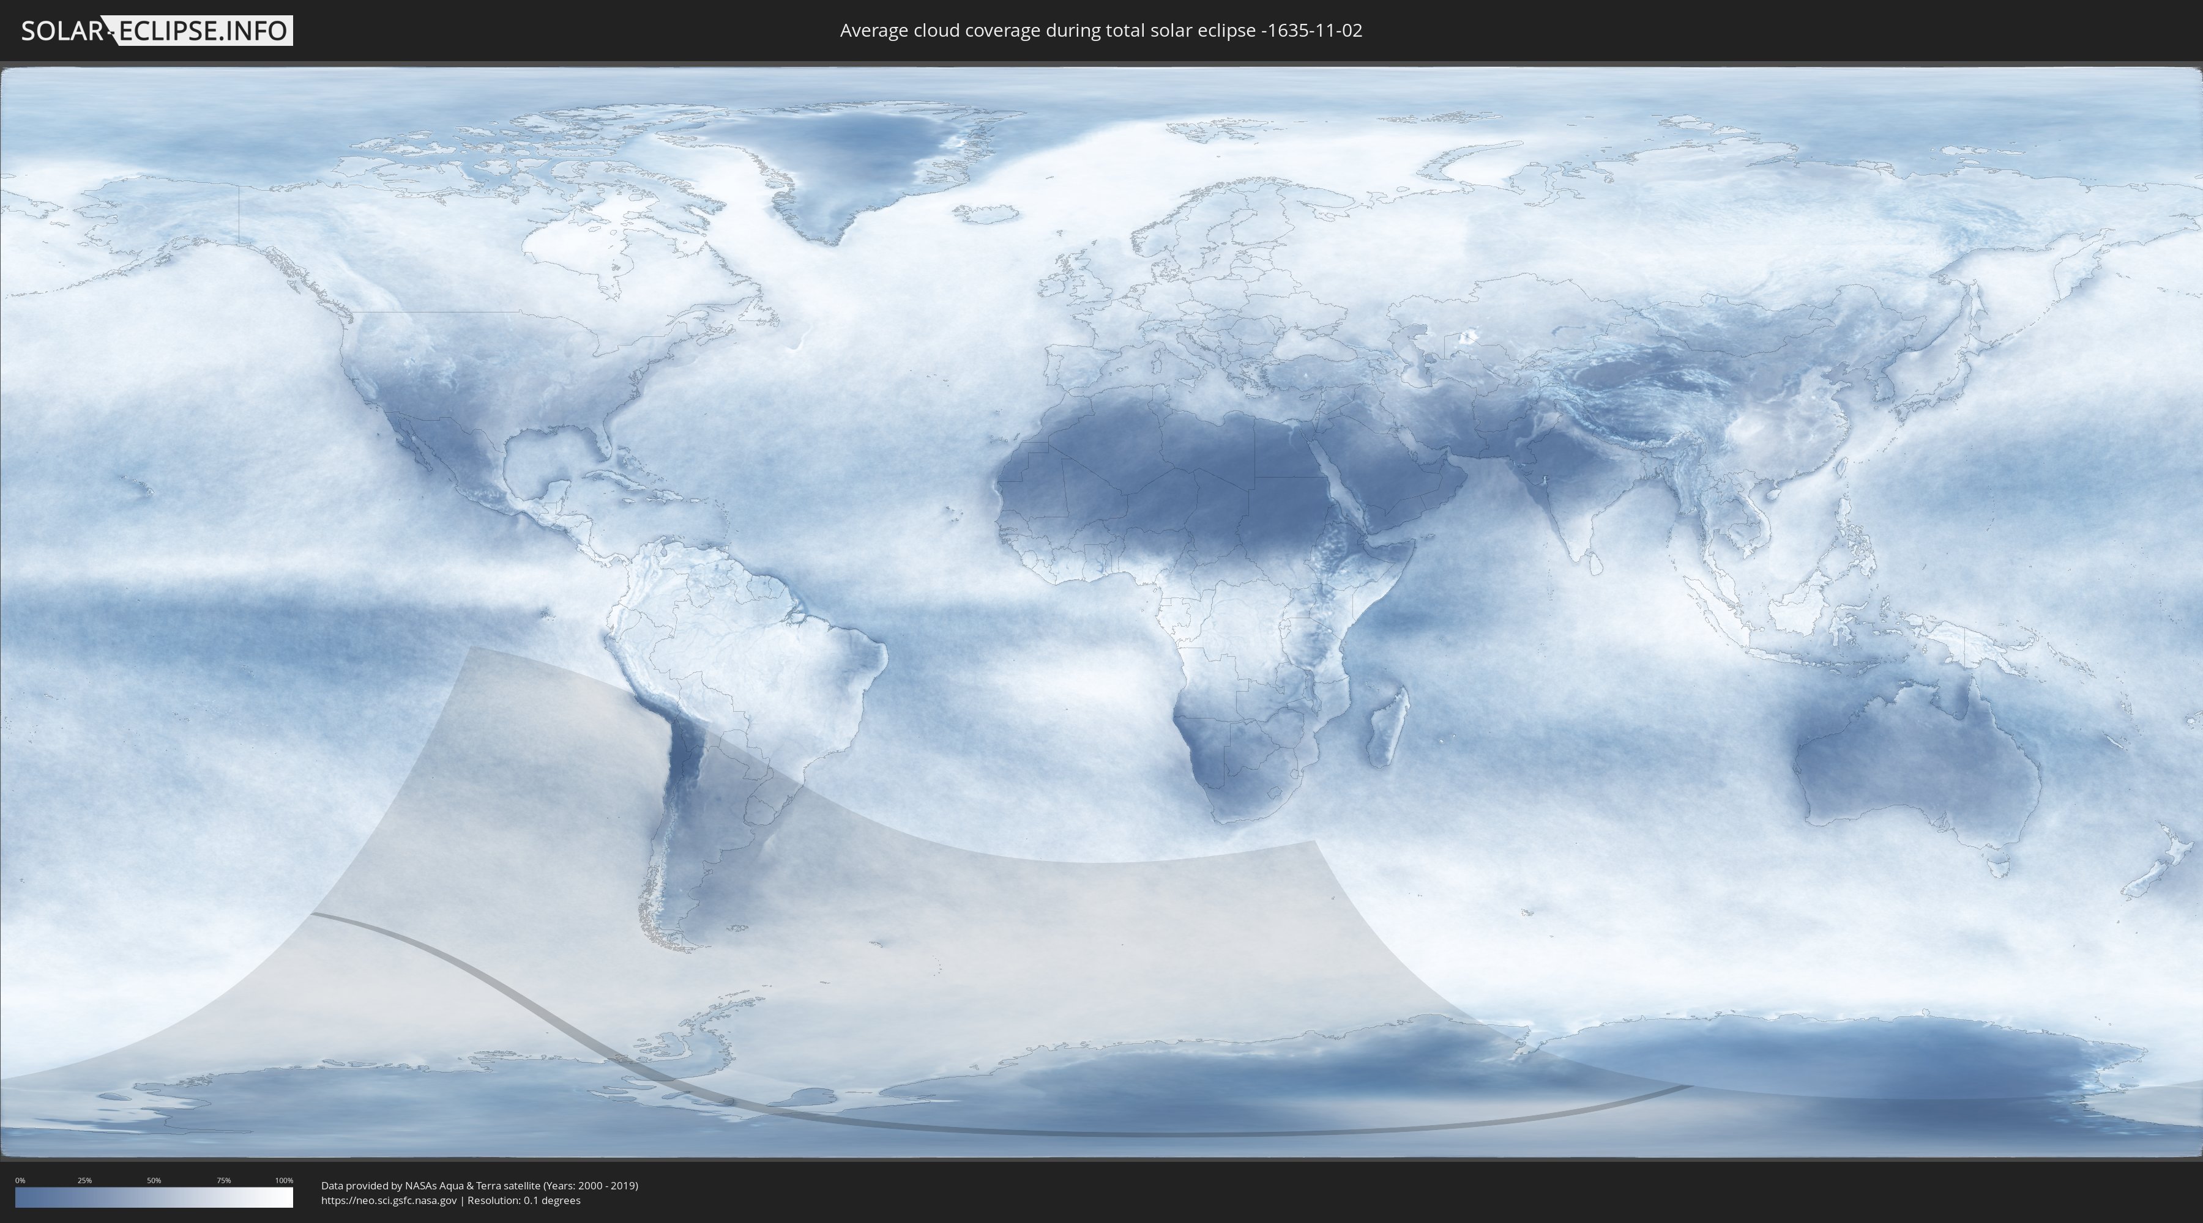Click the cloud coverage color legend bar
The image size is (2203, 1223).
[x=154, y=1197]
